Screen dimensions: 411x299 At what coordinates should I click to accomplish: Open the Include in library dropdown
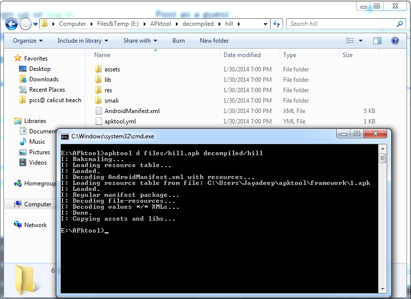click(x=83, y=41)
